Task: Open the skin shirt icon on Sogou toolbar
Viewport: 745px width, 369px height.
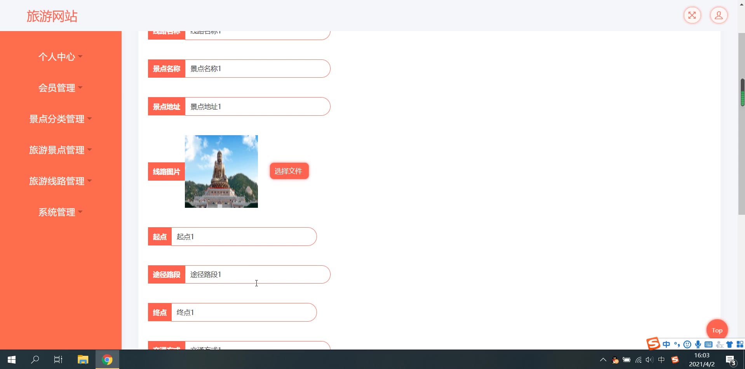Action: coord(729,344)
